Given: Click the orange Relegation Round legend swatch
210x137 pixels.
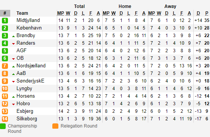Looking at the screenshot, I should point(55,126).
